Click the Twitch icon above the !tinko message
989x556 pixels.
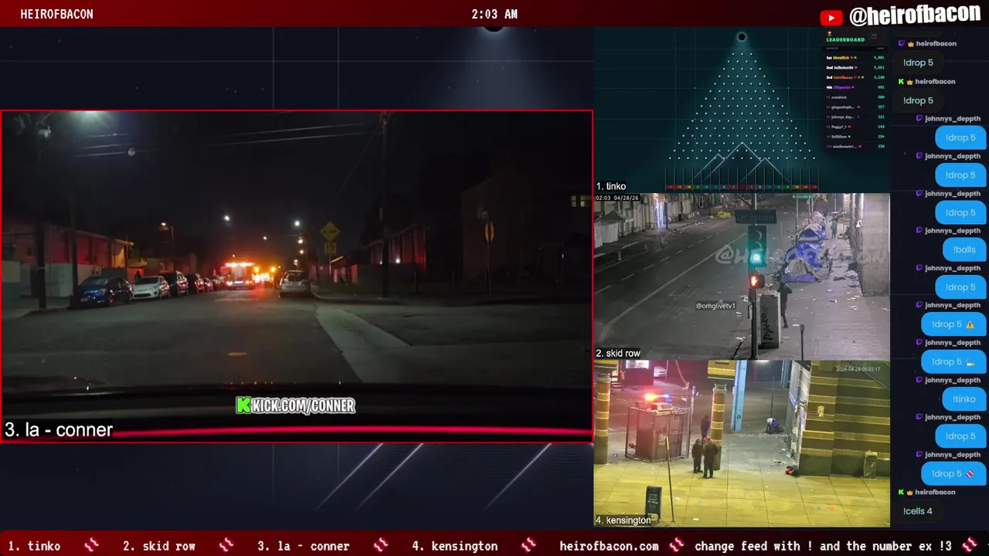coord(919,380)
